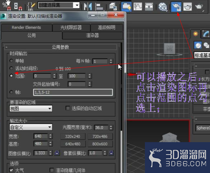The height and width of the screenshot is (173, 210).
Task: Select the Frames radio button
Action: pyautogui.click(x=11, y=92)
